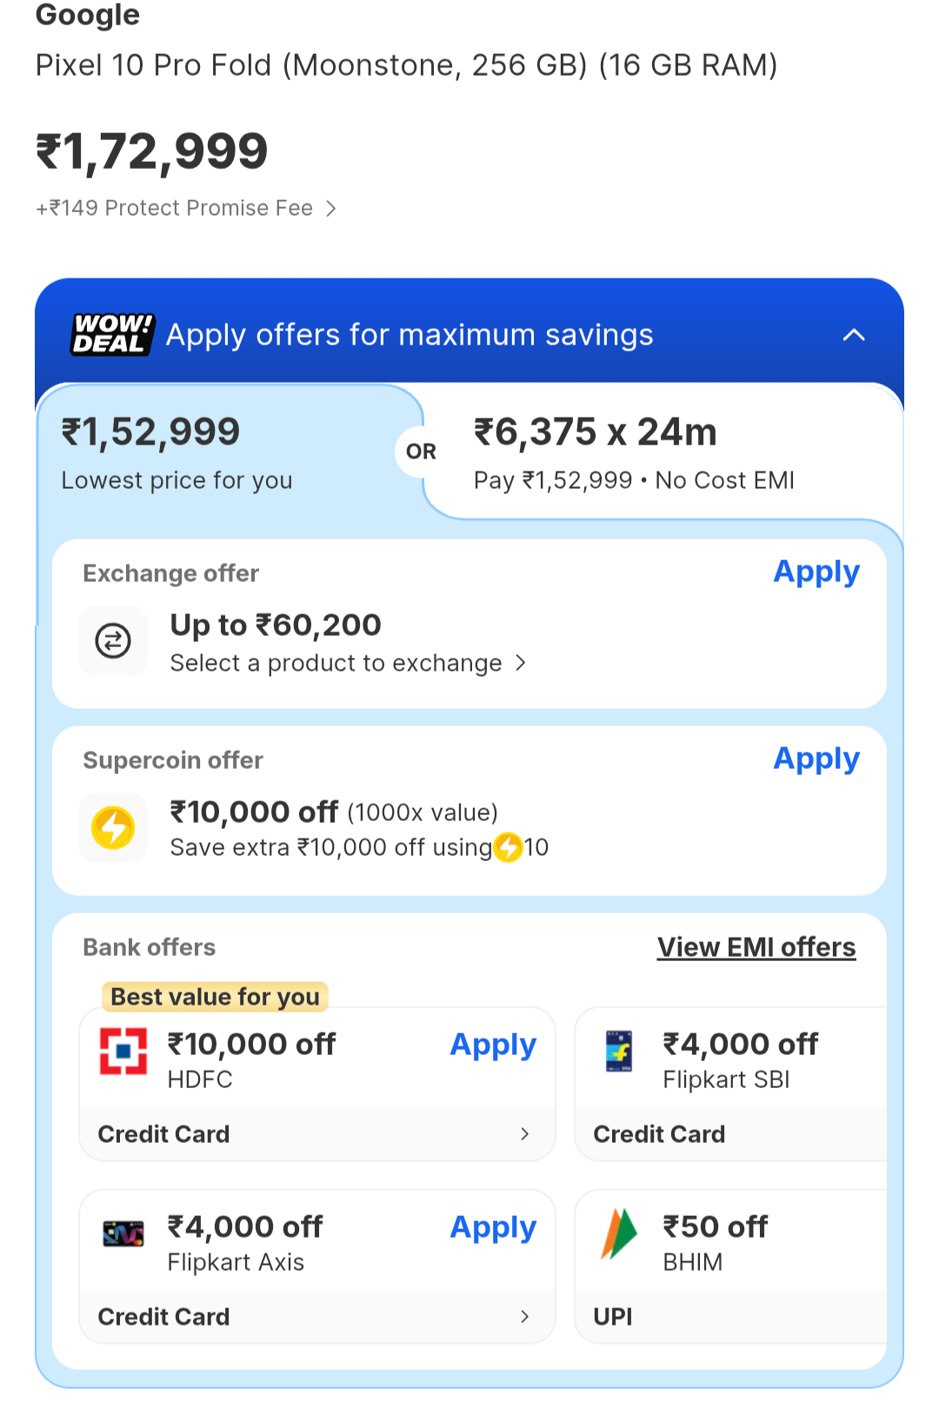The height and width of the screenshot is (1402, 939).
Task: Click the small Supercoin icon beside 10
Action: [x=509, y=847]
